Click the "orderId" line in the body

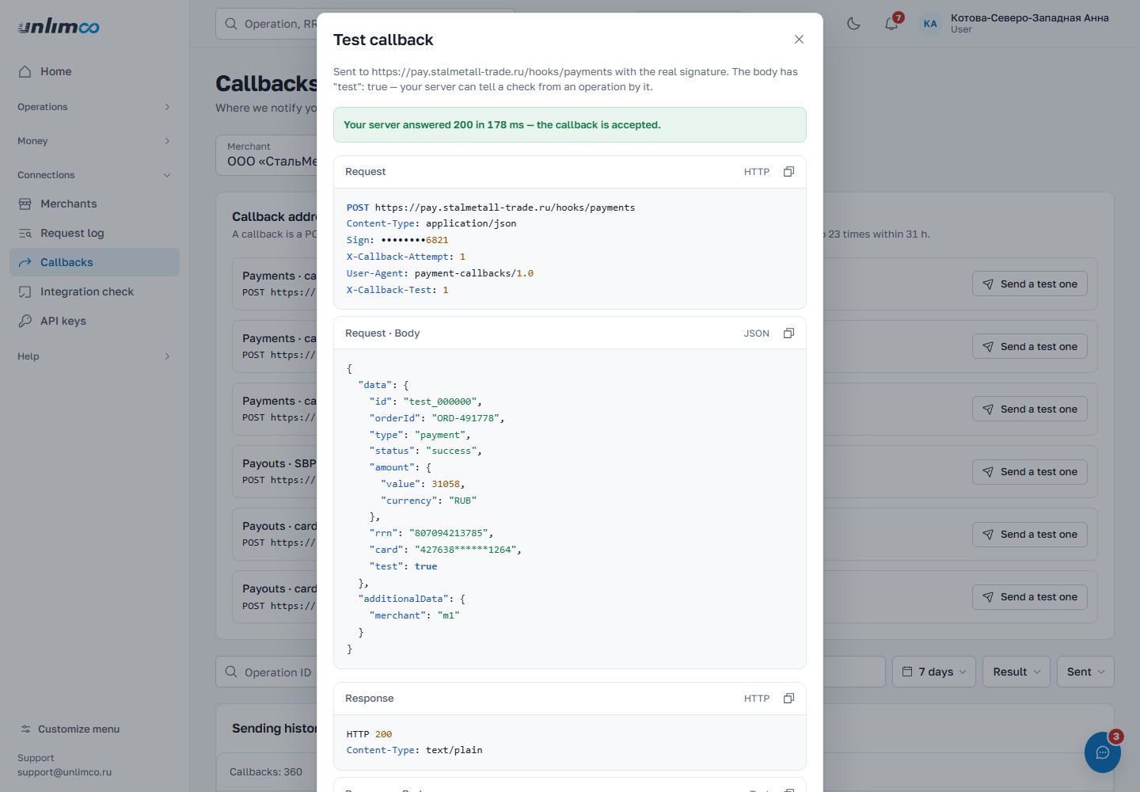pos(437,418)
